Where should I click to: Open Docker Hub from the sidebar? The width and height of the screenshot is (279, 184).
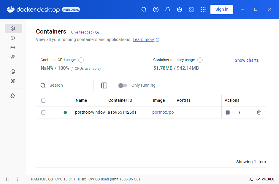[x=13, y=72]
